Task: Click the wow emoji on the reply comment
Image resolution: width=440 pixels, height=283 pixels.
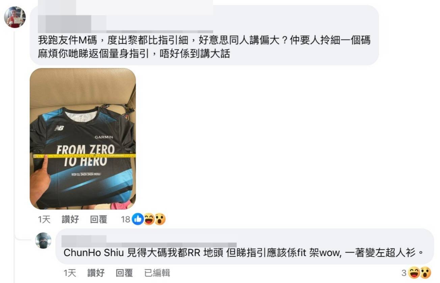Action: click(425, 273)
